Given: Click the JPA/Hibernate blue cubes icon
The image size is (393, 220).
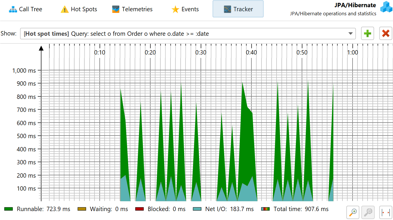Looking at the screenshot, I should [x=386, y=7].
